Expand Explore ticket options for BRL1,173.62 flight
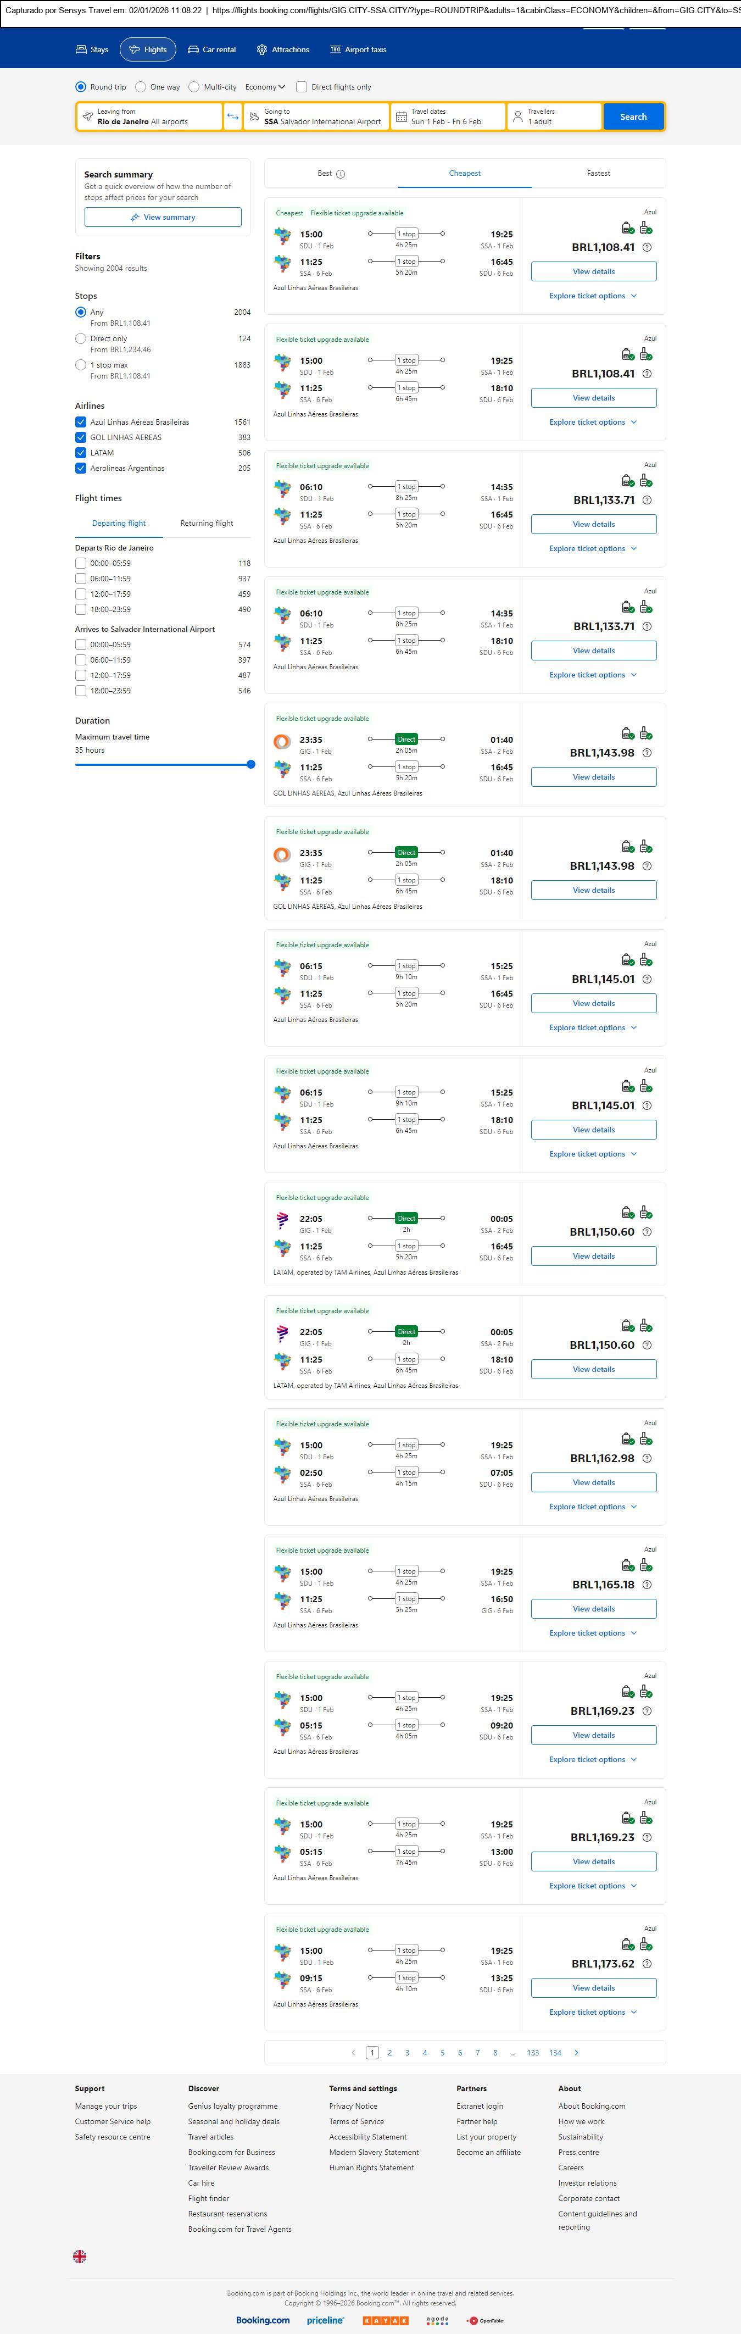 [x=593, y=2011]
